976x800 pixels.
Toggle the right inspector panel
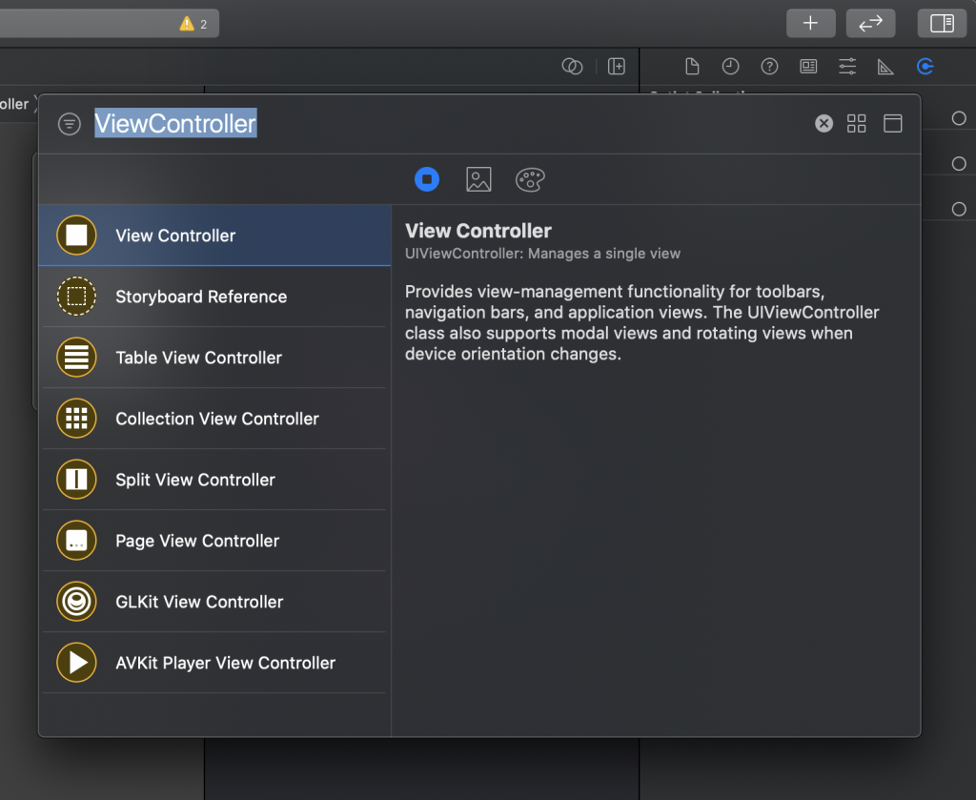pyautogui.click(x=942, y=24)
